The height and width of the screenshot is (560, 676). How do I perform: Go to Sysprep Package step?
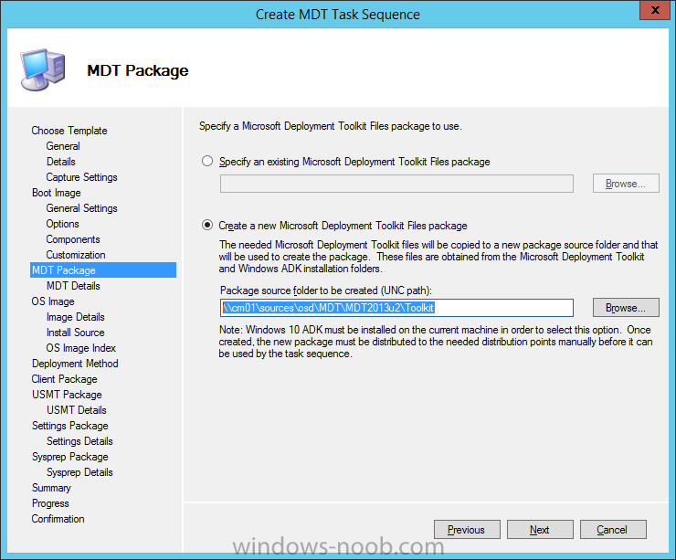click(x=69, y=457)
